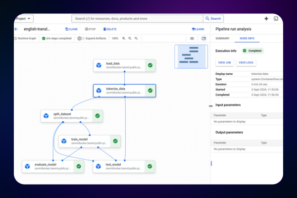297x198 pixels.
Task: Clone the pipeline run
Action: tap(72, 29)
